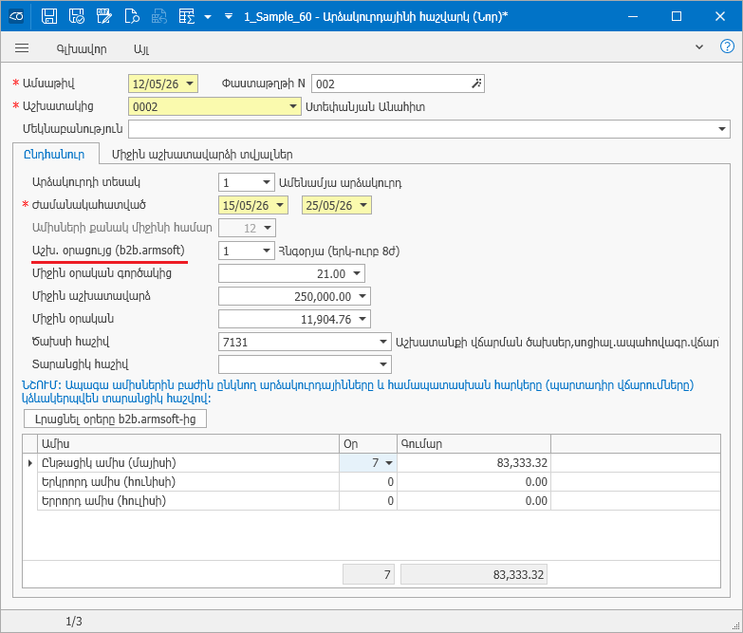The width and height of the screenshot is (743, 633).
Task: Open the dropdown arrow beside the sigma icon
Action: pos(208,16)
